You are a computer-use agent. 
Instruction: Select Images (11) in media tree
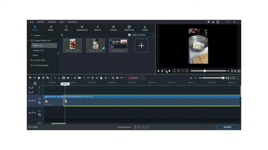[x=38, y=50]
